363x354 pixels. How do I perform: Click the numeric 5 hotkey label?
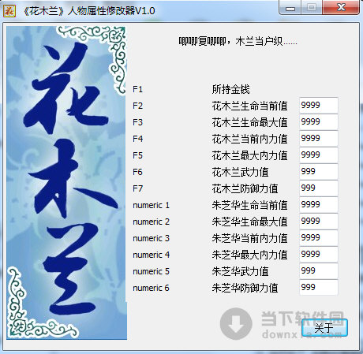(151, 271)
